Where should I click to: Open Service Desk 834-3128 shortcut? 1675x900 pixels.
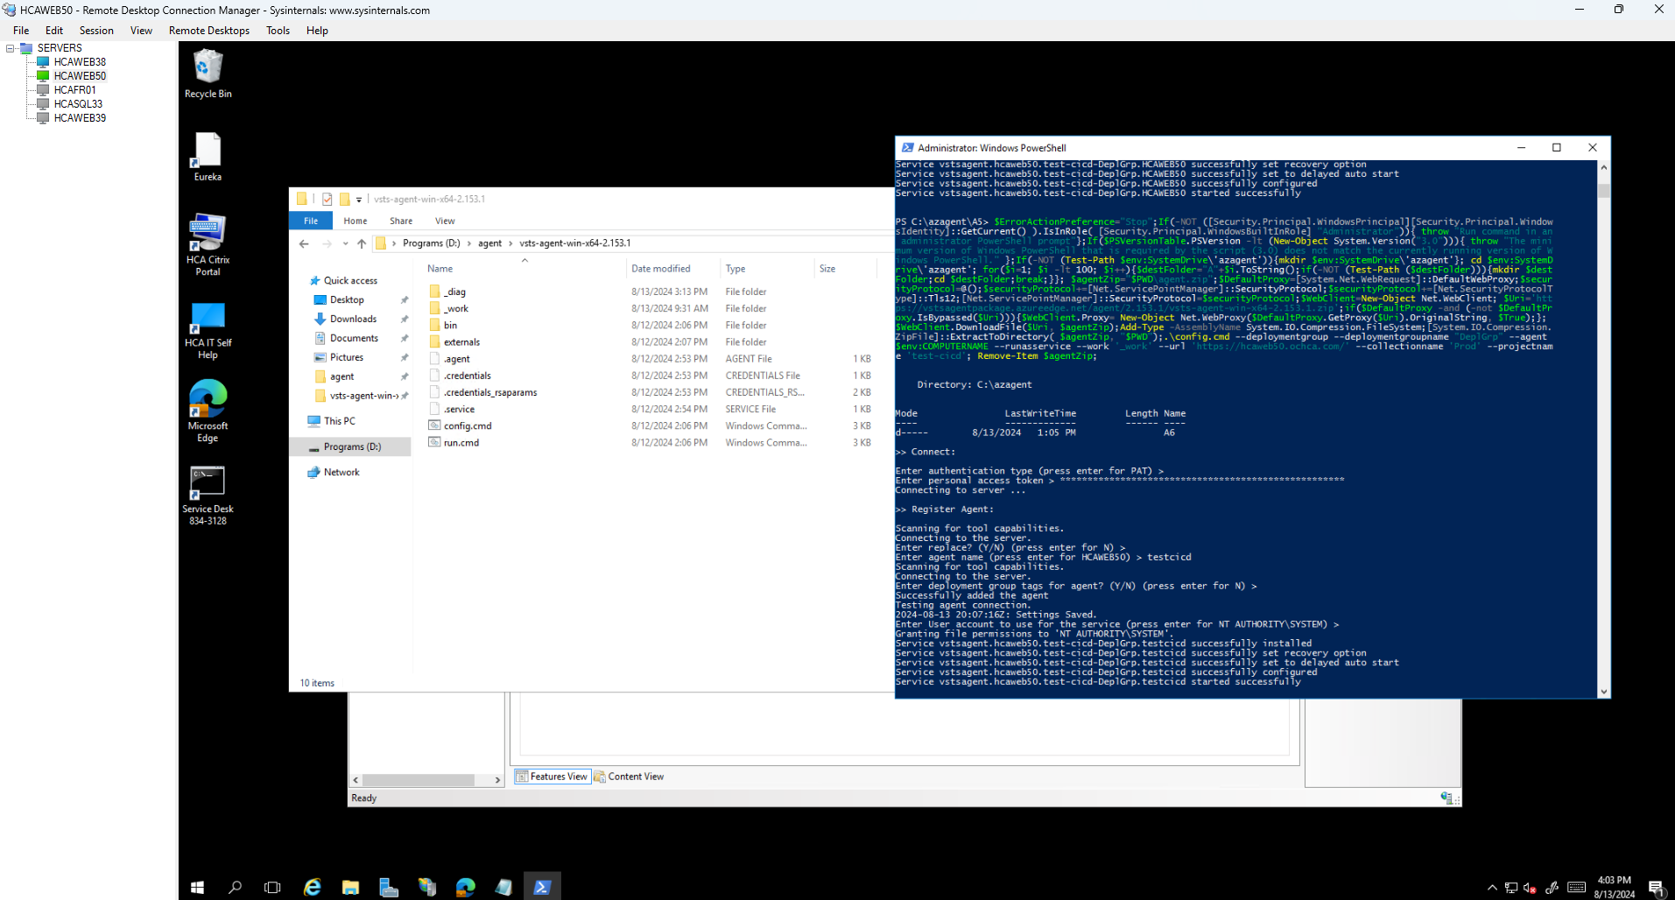(x=208, y=495)
